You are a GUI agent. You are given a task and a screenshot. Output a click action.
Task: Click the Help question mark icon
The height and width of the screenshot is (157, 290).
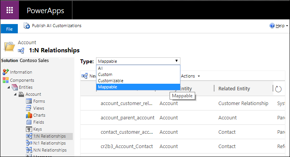[272, 26]
